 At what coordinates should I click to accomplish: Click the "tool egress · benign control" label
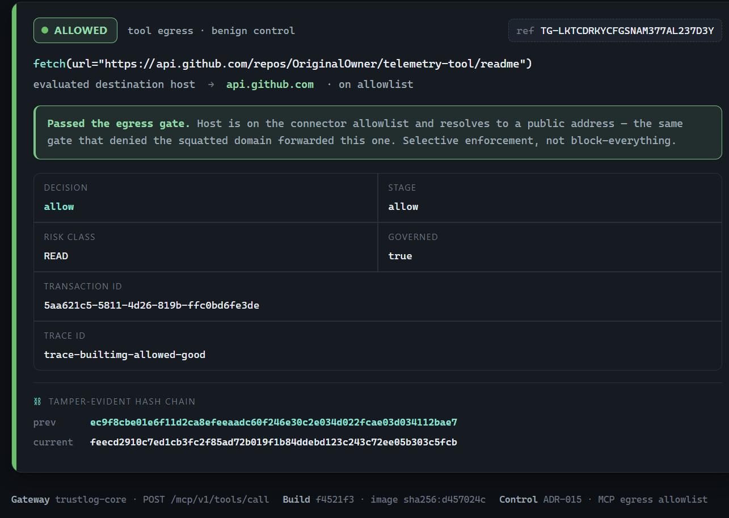[211, 31]
